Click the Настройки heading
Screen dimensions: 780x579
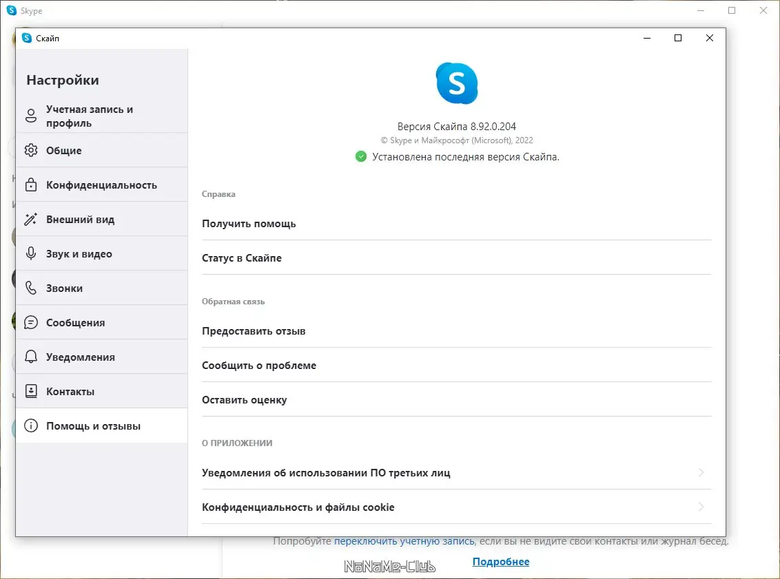click(x=63, y=80)
